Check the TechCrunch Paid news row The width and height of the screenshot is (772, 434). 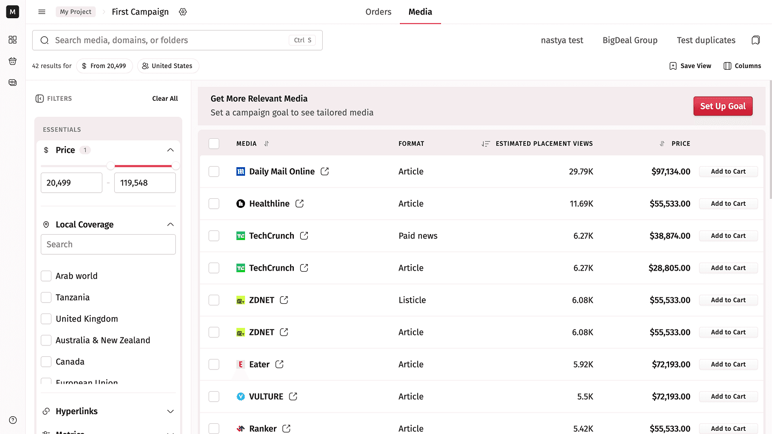[x=214, y=236]
